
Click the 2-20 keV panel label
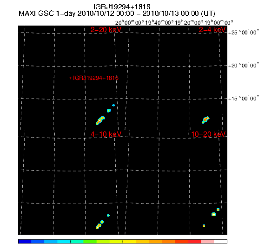[106, 30]
